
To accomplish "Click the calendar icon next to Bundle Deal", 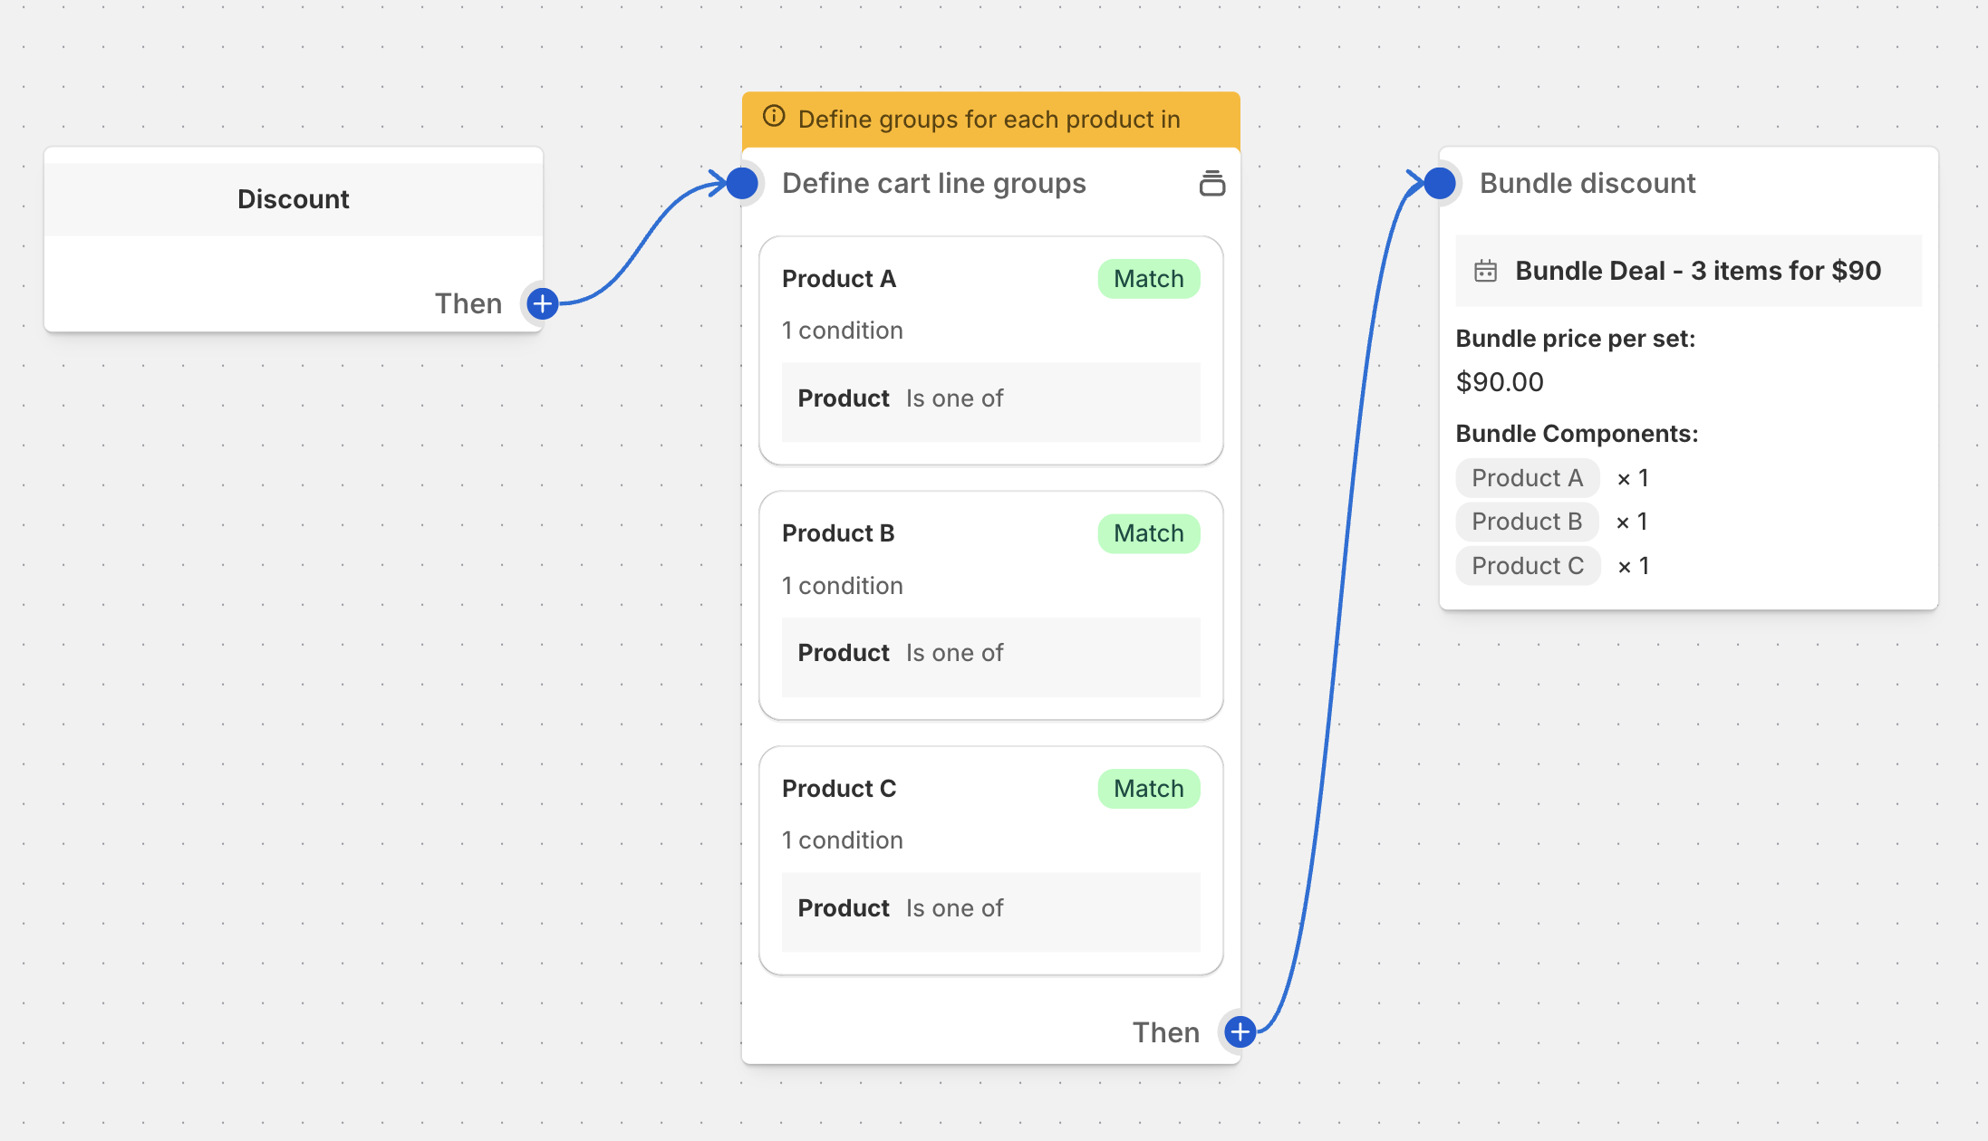I will (x=1485, y=270).
